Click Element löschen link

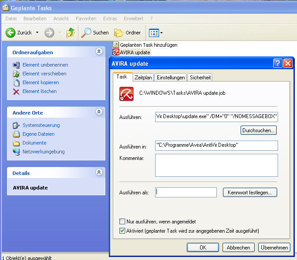39,91
